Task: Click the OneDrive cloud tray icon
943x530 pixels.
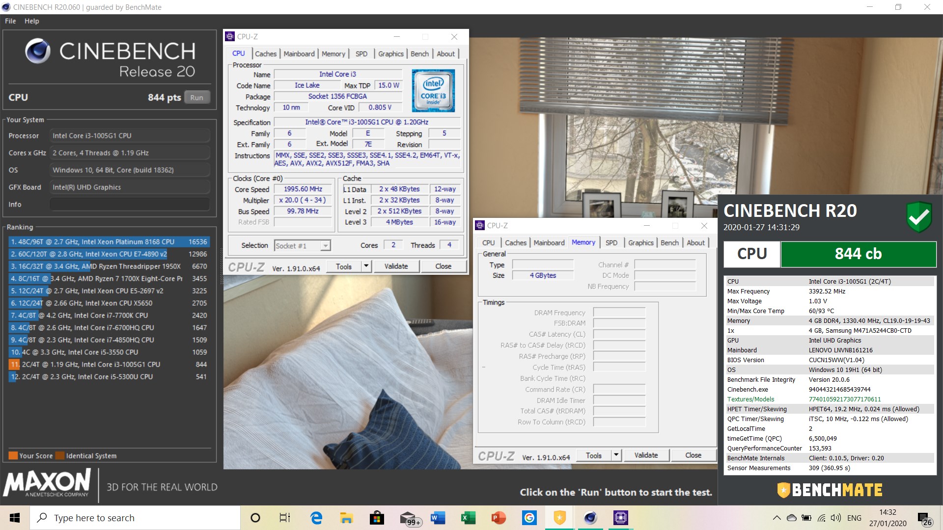Action: (x=791, y=518)
